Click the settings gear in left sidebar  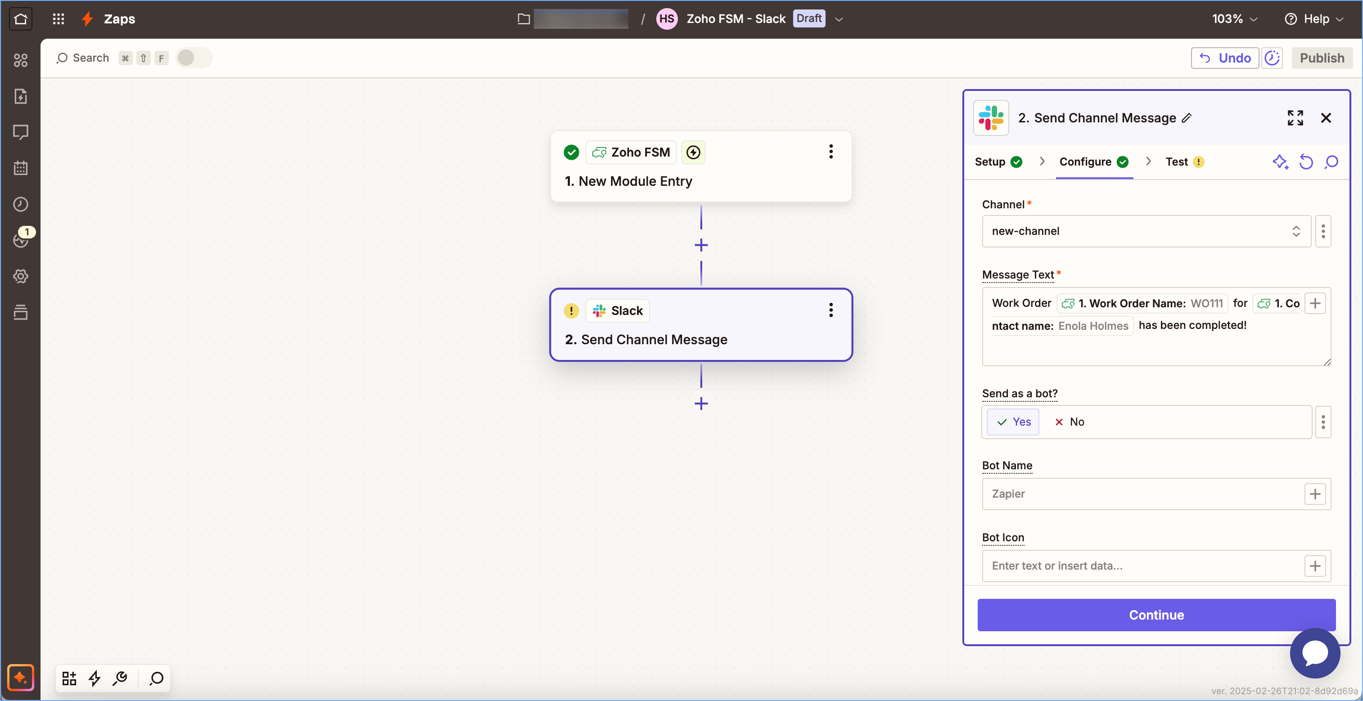(21, 276)
